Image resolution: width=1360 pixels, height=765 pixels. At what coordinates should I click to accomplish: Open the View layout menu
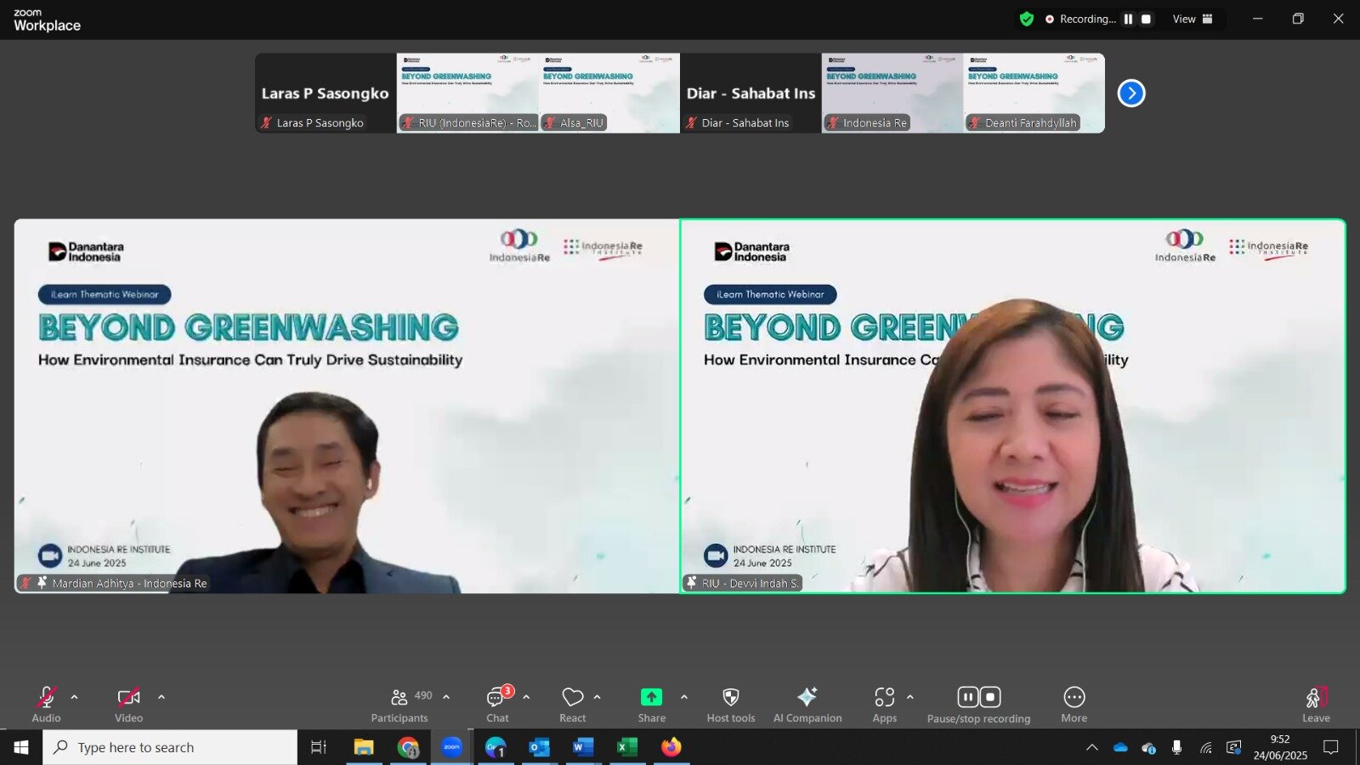(1193, 19)
